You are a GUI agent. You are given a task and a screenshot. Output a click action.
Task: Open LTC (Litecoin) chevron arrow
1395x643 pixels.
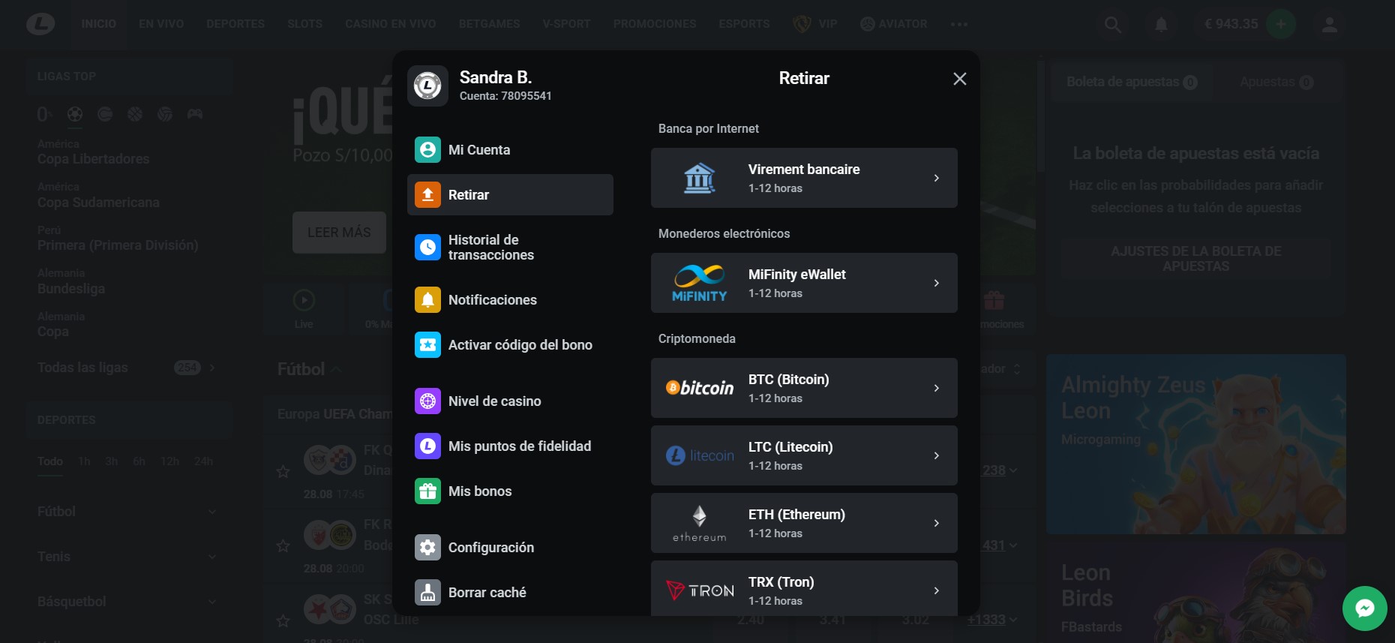pos(937,455)
